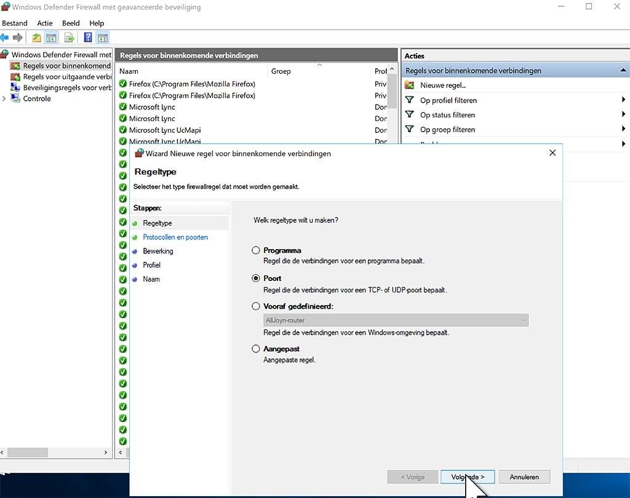Go to the Protocollen en poorten step
The width and height of the screenshot is (630, 498).
[x=175, y=237]
